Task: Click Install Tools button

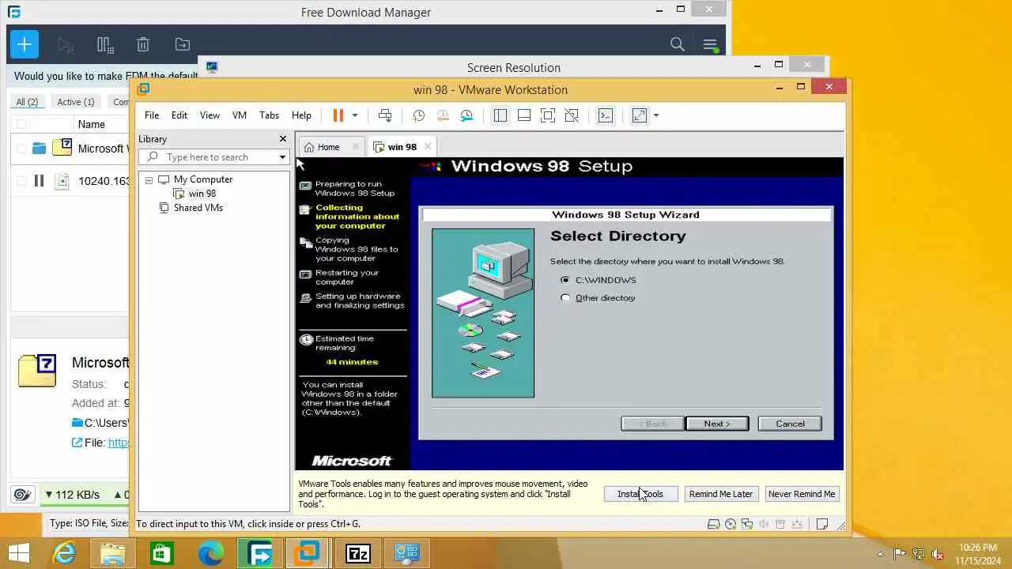Action: coord(640,494)
